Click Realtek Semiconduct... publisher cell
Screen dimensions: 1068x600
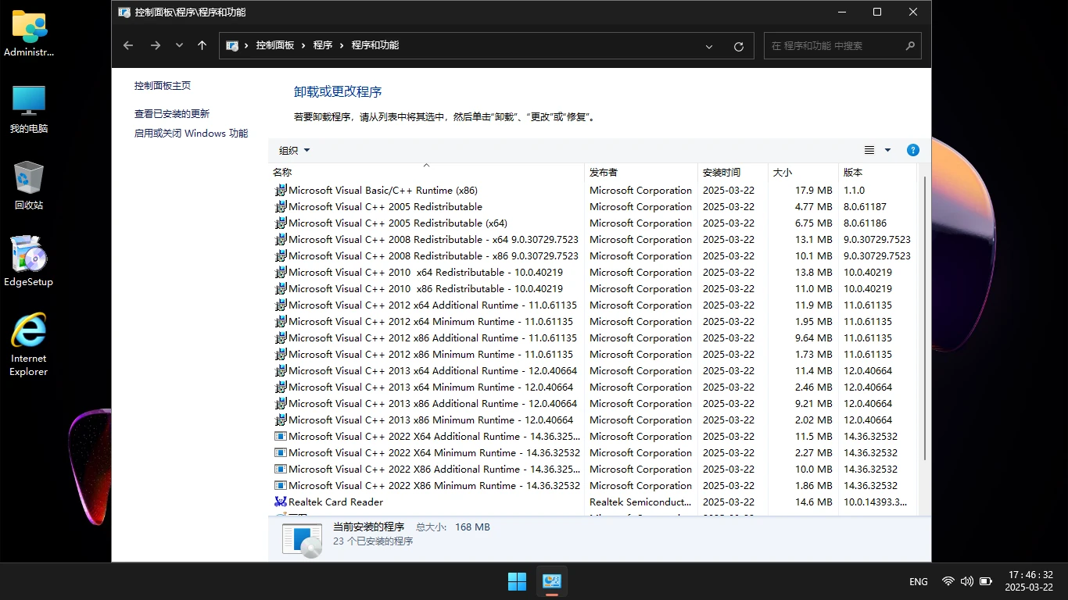click(640, 502)
